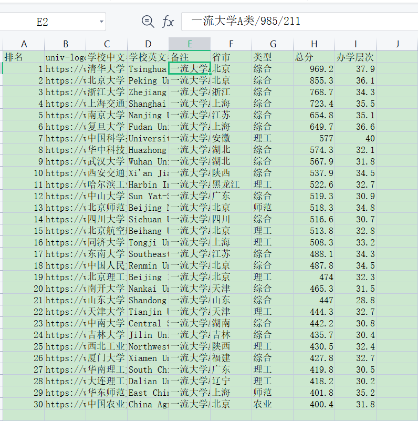Click the 办学层次 value 28.8
Viewport: 418px width, 421px height.
click(356, 300)
